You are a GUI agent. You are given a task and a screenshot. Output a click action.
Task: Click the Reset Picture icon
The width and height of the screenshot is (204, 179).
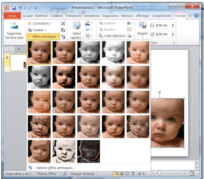(63, 37)
